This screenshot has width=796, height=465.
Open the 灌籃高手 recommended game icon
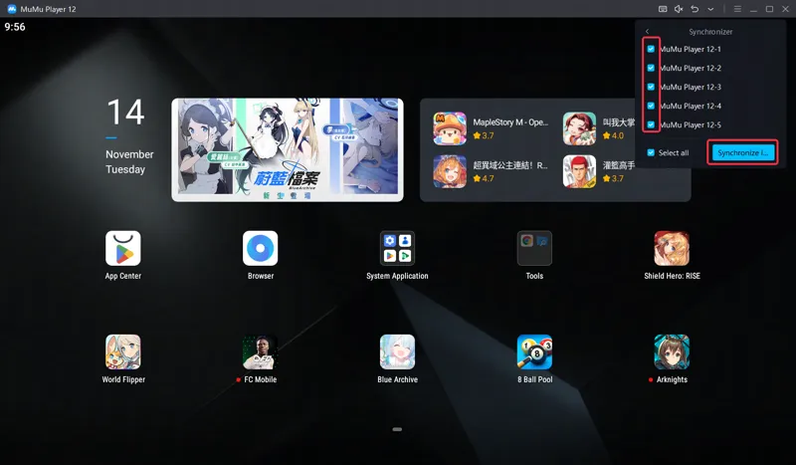579,171
